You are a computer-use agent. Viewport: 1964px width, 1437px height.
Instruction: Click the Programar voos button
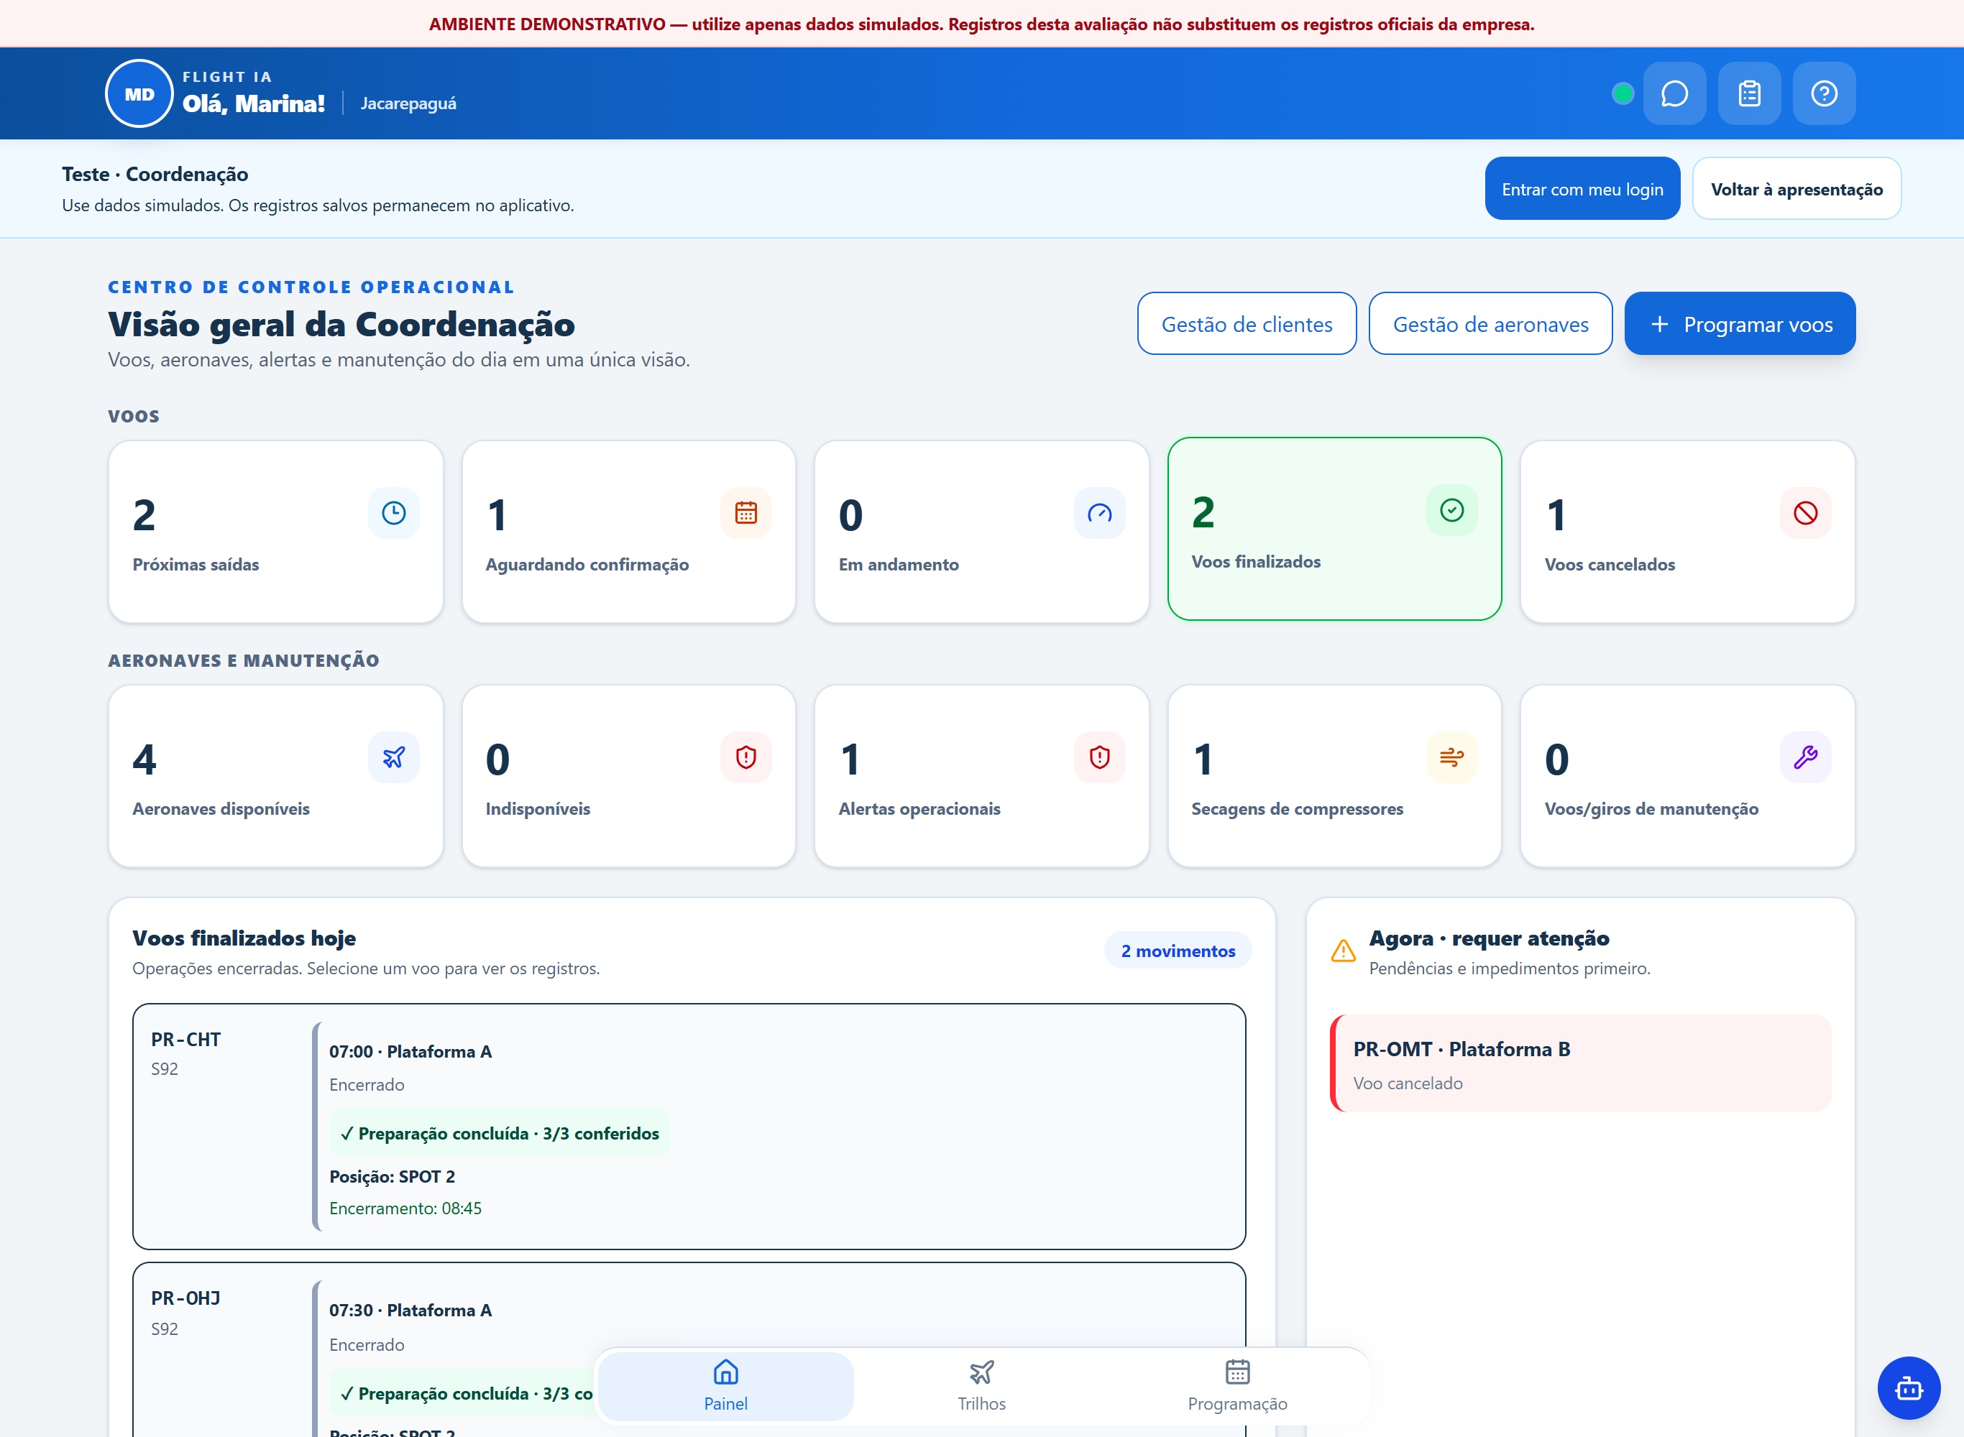1740,323
